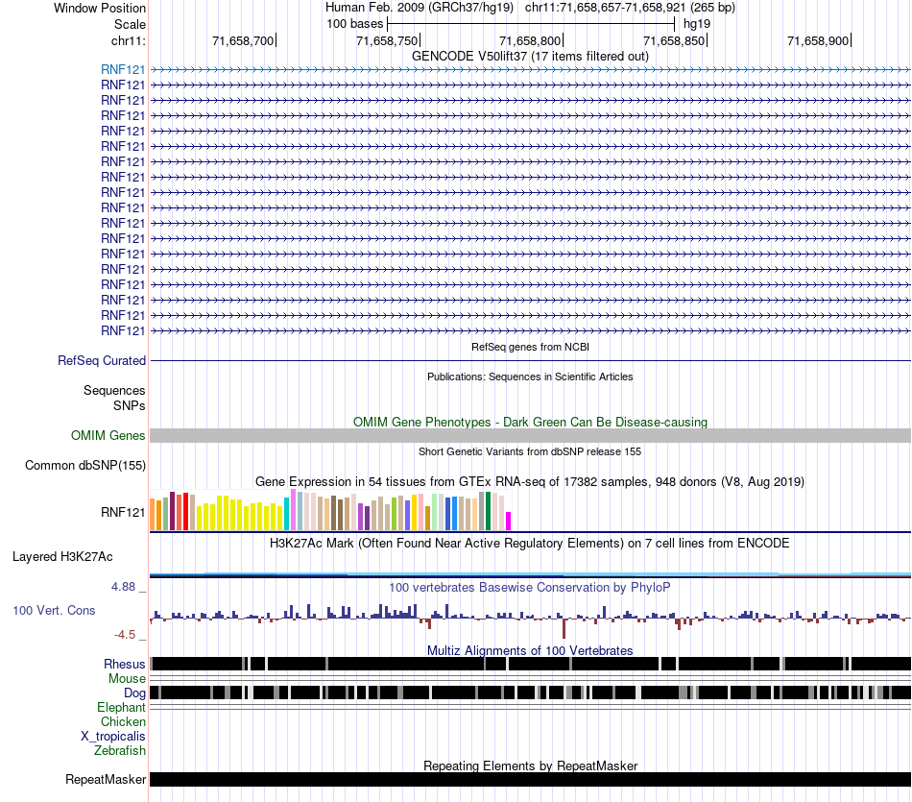
Task: Open "Publications: Sequences in Scientific Articles" title
Action: coord(530,377)
